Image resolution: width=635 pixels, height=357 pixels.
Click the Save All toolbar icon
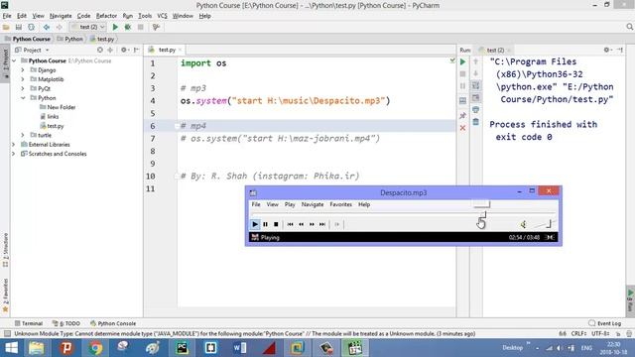tap(19, 27)
